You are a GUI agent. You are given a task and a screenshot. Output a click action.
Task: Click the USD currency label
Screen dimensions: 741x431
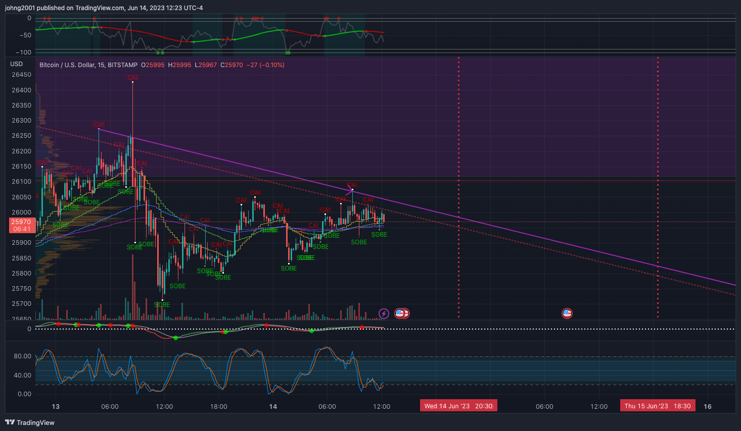point(17,64)
